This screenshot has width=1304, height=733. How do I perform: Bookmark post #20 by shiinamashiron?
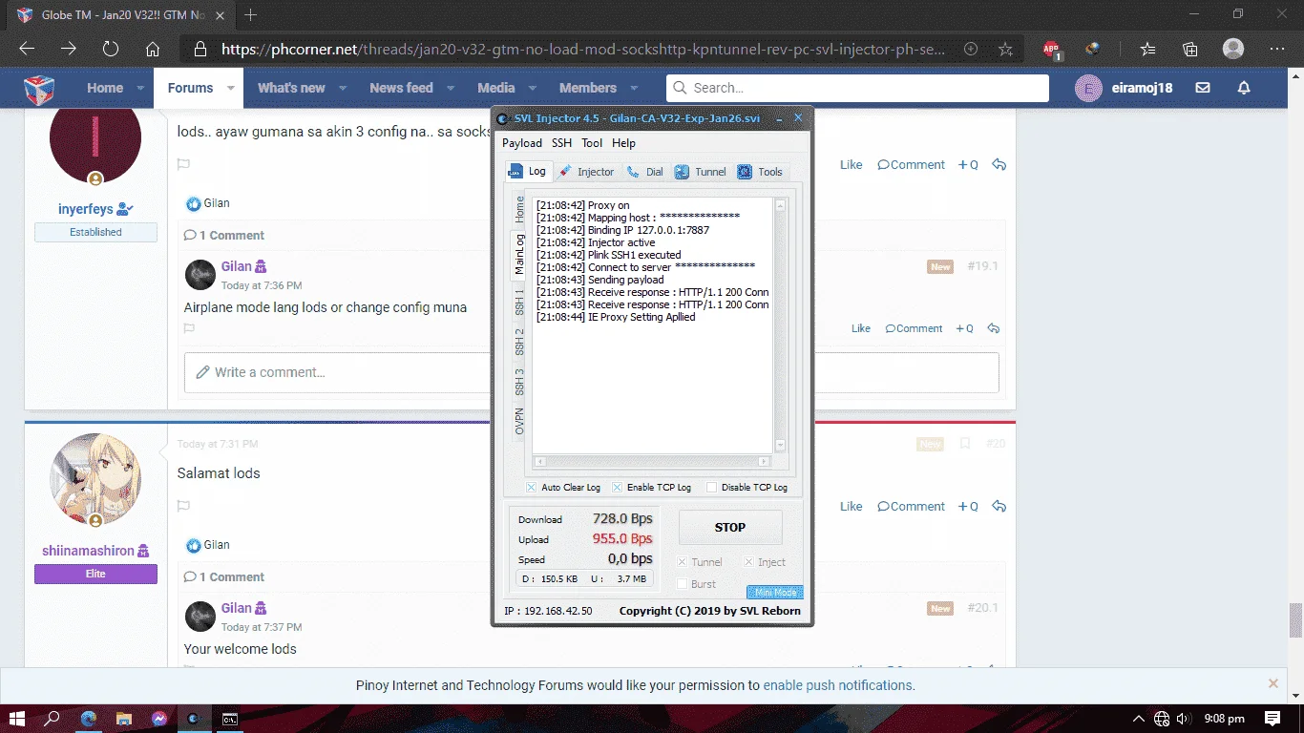pyautogui.click(x=965, y=444)
